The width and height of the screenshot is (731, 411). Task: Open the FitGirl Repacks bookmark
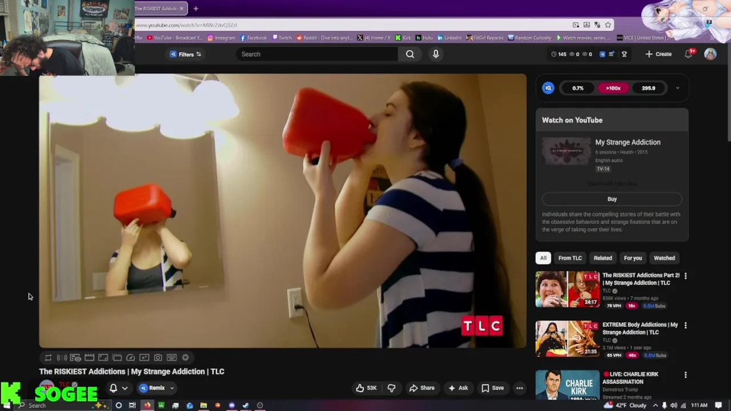point(484,38)
